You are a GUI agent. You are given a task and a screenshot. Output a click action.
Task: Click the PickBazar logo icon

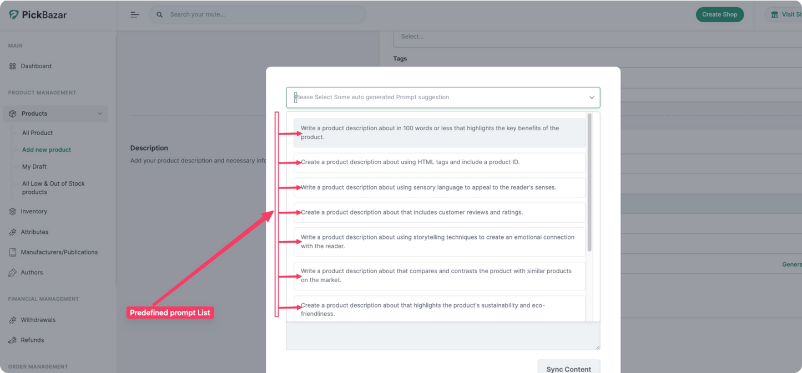tap(14, 15)
